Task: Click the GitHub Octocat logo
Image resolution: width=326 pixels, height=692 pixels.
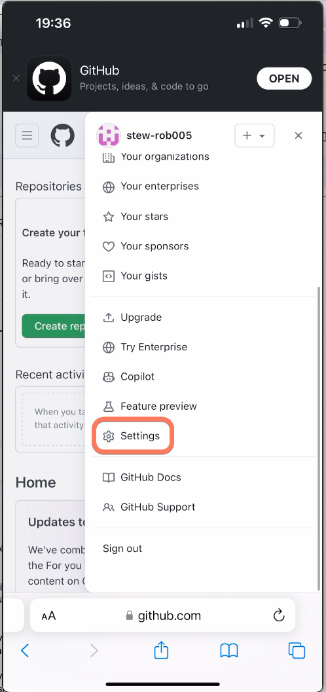Action: point(63,136)
